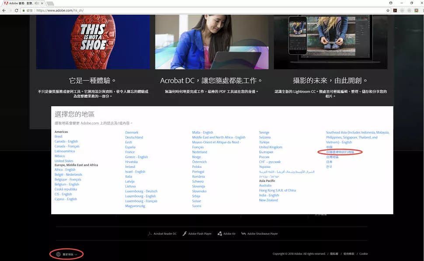
Task: Select France region link
Action: point(130,152)
